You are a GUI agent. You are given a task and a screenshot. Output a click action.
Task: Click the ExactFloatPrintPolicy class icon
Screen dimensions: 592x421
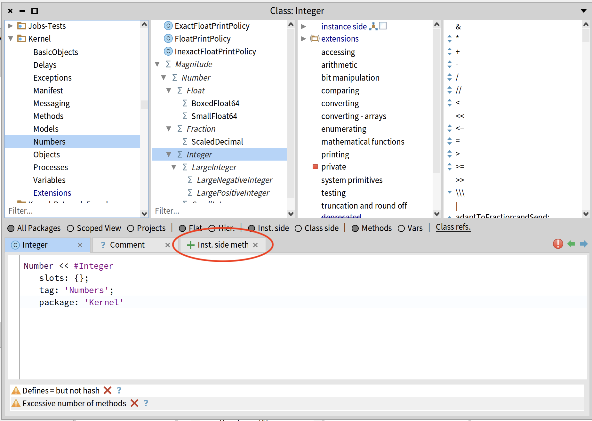coord(168,26)
